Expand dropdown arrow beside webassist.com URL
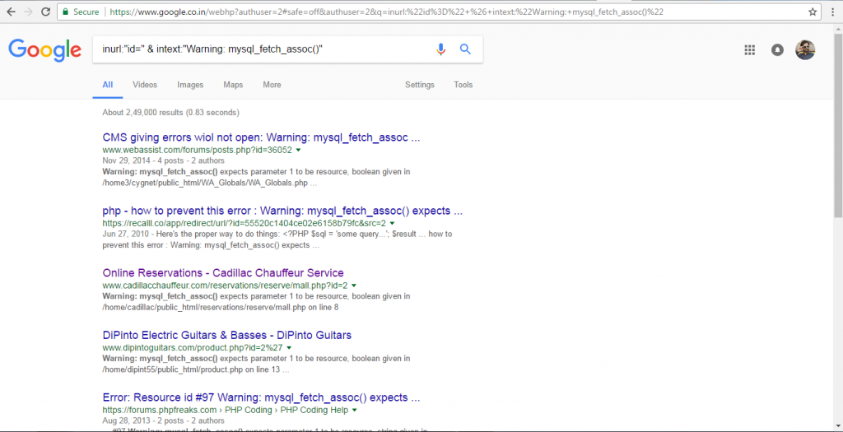The width and height of the screenshot is (843, 432). click(298, 151)
